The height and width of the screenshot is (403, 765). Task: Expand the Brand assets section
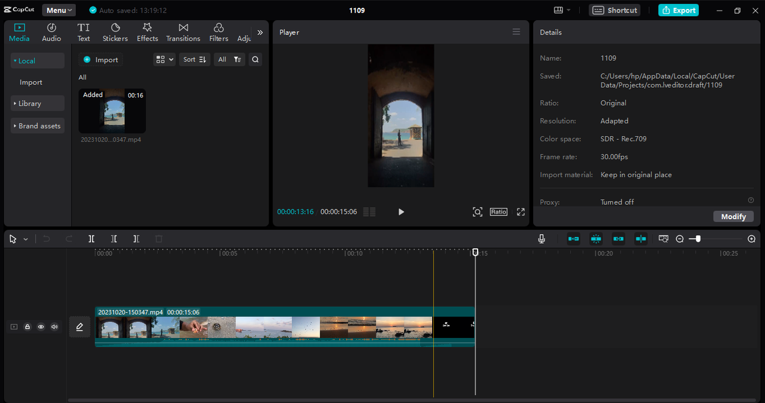click(x=38, y=126)
